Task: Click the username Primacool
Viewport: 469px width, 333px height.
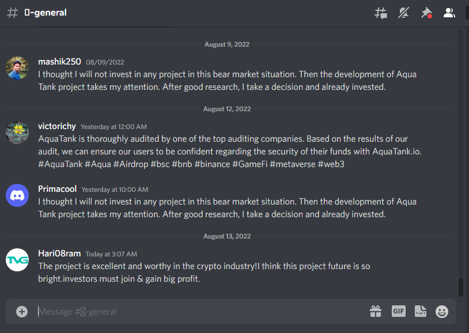Action: (x=58, y=189)
